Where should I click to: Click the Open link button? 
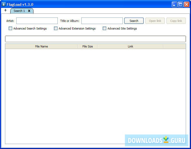click(x=155, y=21)
